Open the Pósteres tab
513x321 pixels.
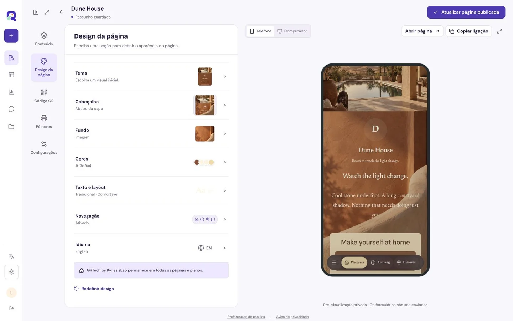click(44, 122)
